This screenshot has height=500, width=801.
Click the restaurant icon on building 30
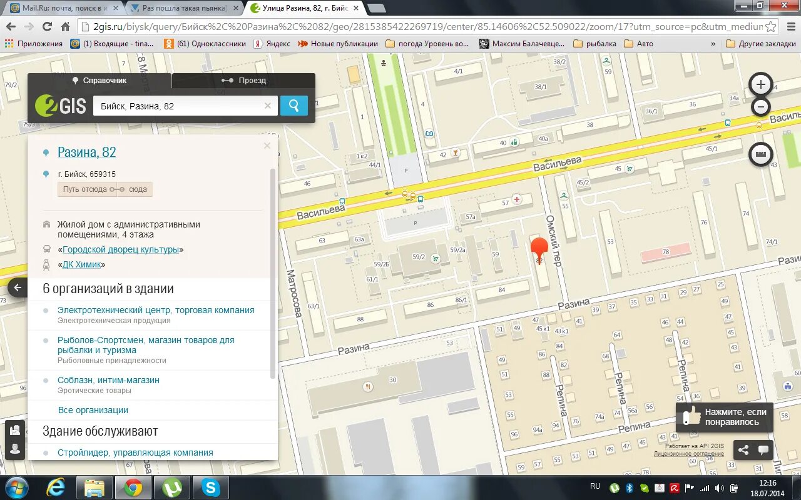pos(369,386)
